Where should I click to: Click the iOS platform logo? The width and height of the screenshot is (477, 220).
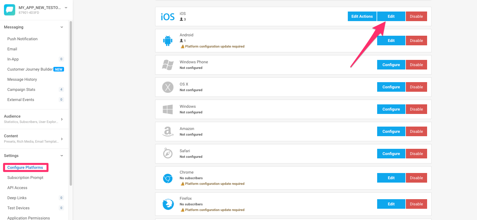click(x=168, y=17)
